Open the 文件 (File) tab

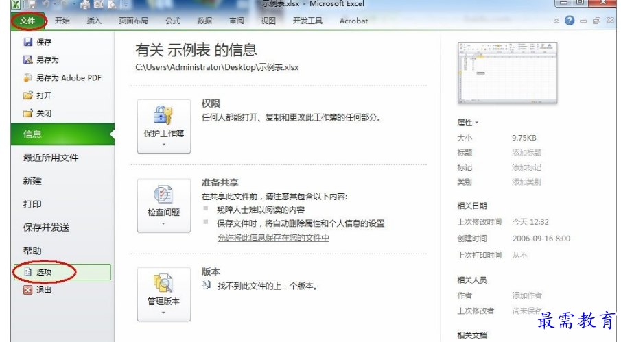27,21
